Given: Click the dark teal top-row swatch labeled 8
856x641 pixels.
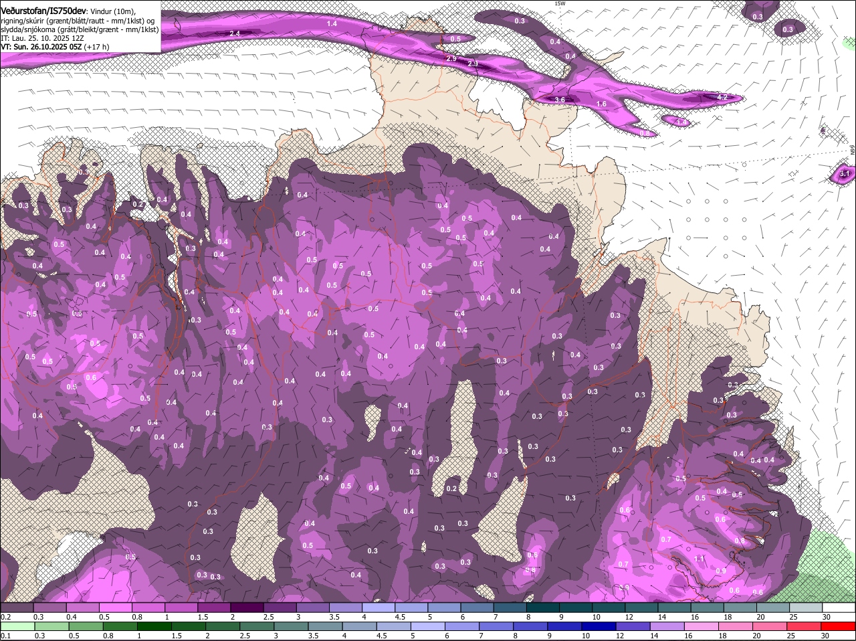Looking at the screenshot, I should [x=543, y=608].
